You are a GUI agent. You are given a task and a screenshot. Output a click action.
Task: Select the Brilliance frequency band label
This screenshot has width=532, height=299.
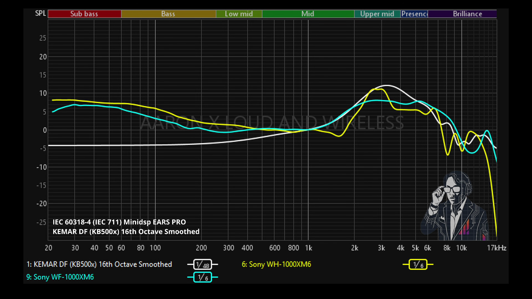tap(462, 14)
